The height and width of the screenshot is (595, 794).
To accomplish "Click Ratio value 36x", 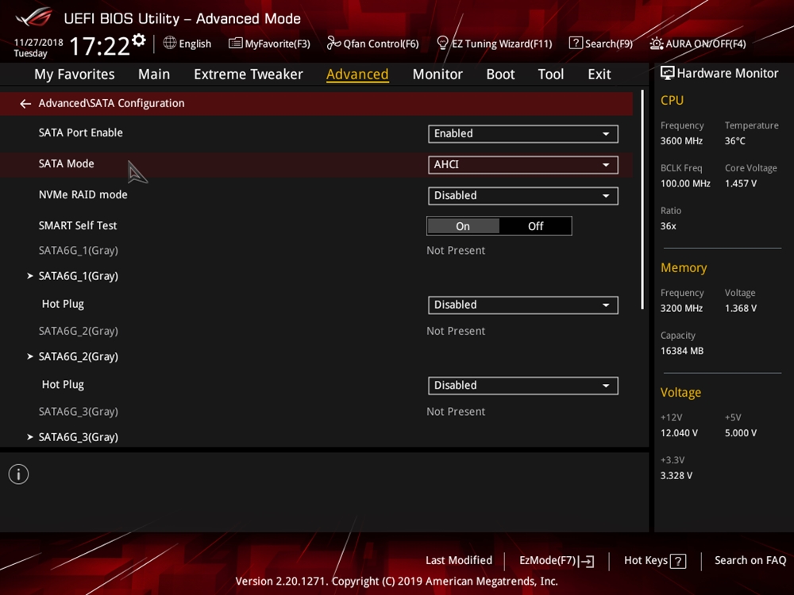I will click(668, 226).
